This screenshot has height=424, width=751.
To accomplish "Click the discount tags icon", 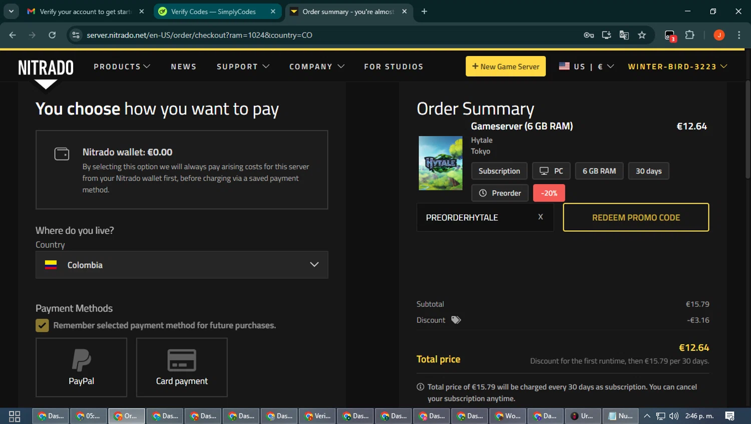I will click(x=456, y=320).
